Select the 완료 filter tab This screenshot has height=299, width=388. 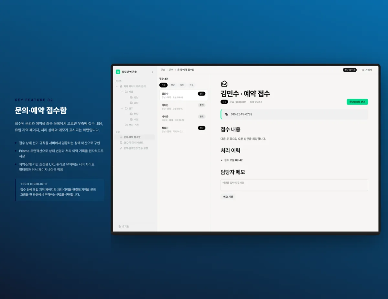pos(191,85)
